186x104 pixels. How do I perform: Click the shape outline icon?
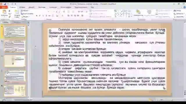(x=157, y=14)
